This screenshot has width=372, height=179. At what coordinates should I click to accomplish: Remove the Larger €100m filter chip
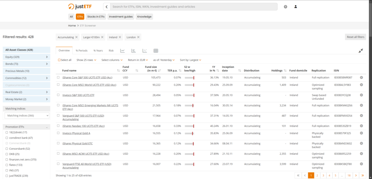pos(102,37)
